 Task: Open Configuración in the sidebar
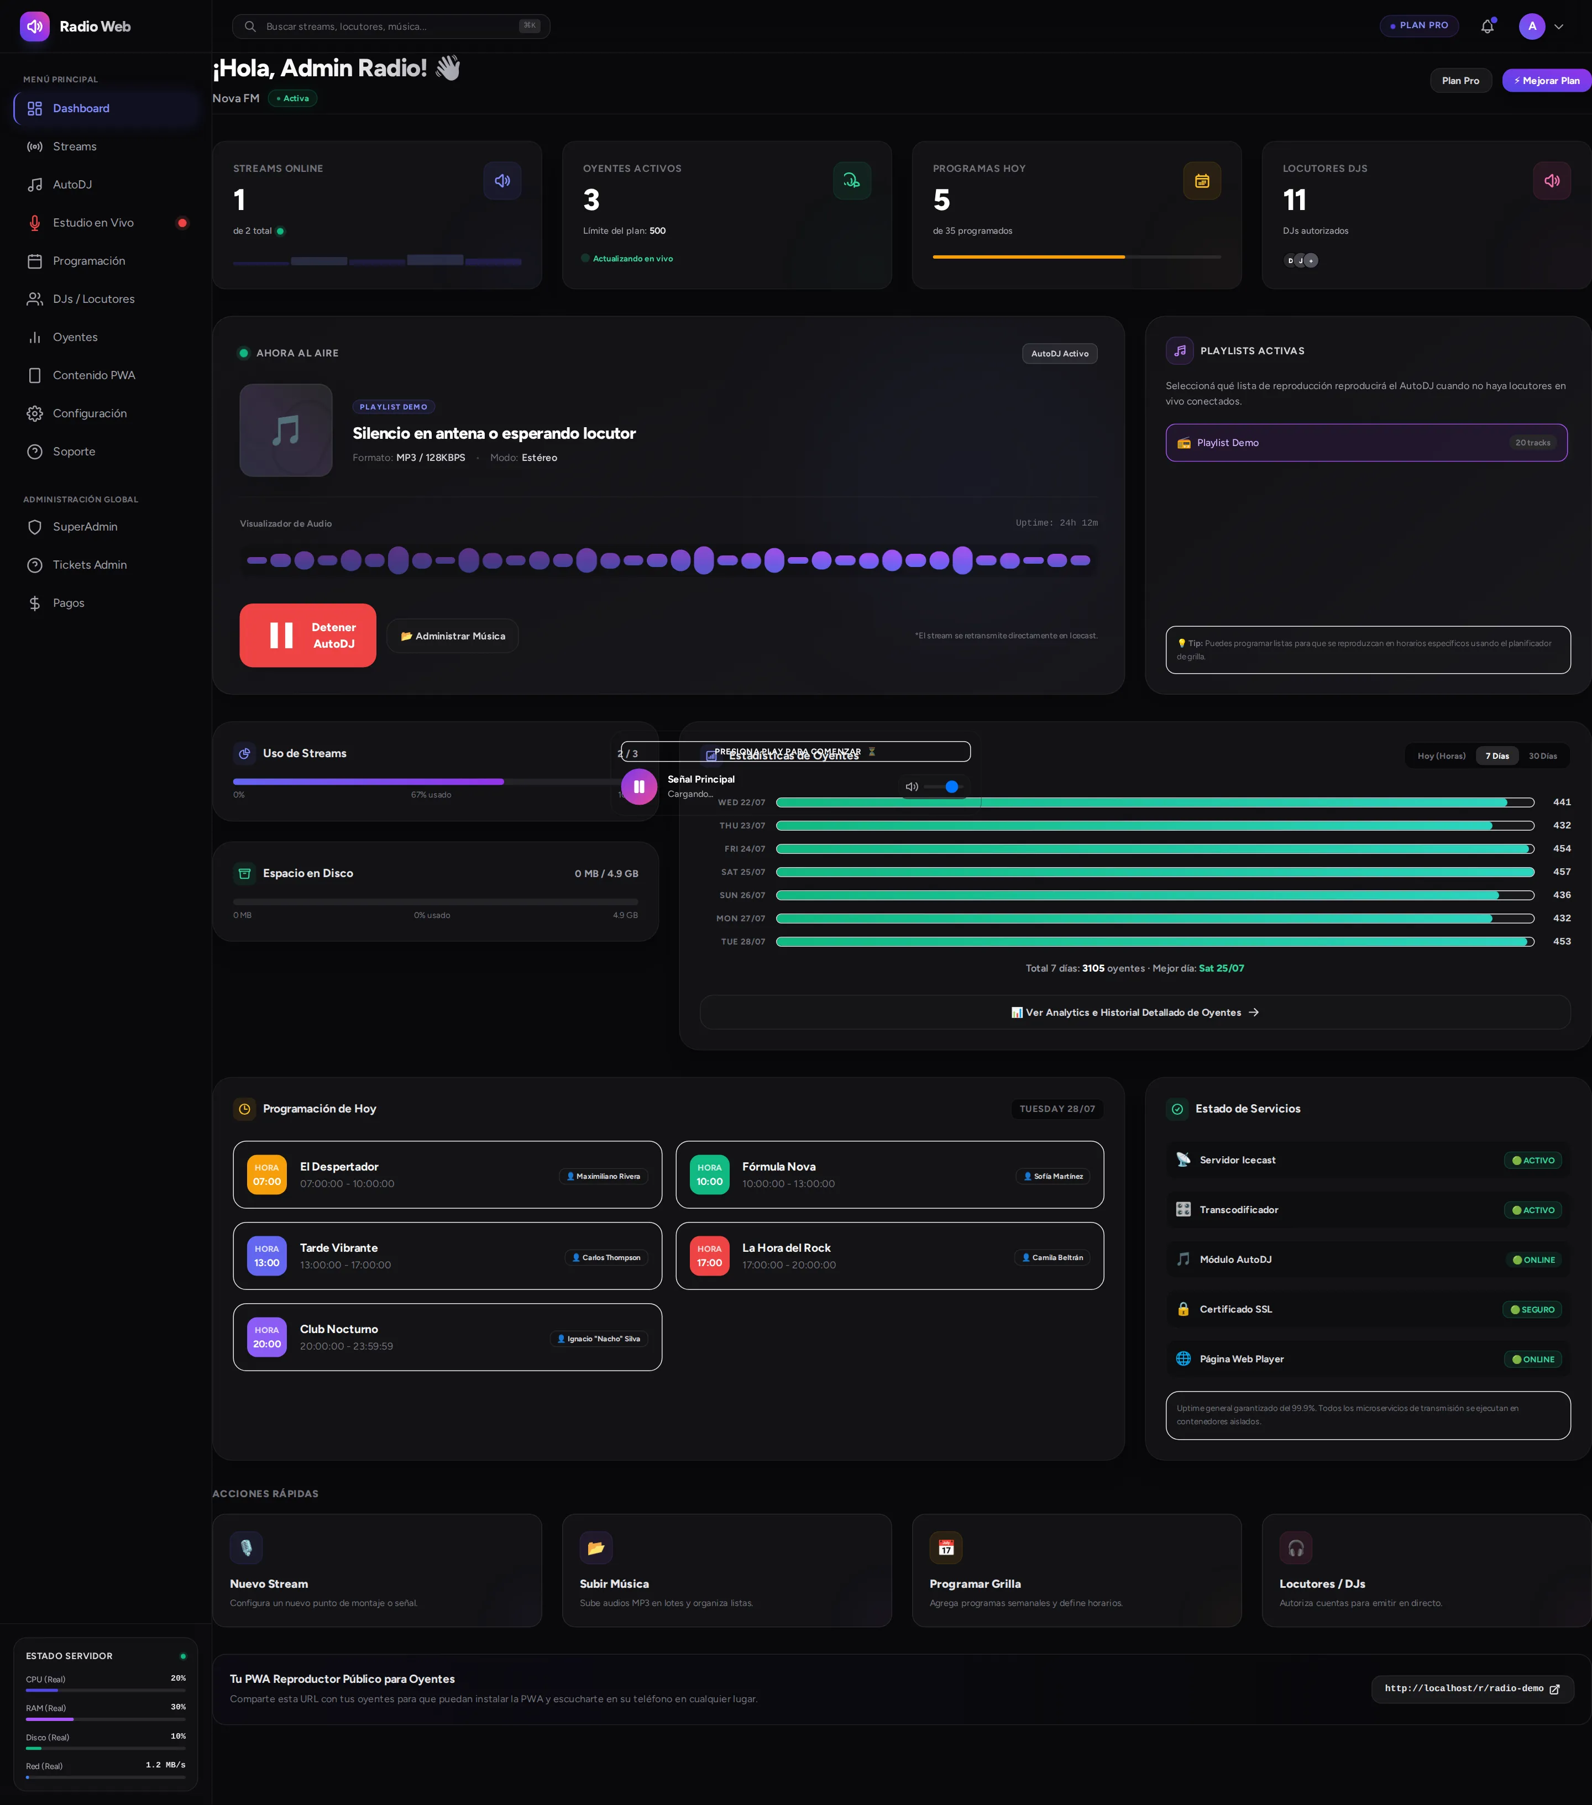coord(106,413)
